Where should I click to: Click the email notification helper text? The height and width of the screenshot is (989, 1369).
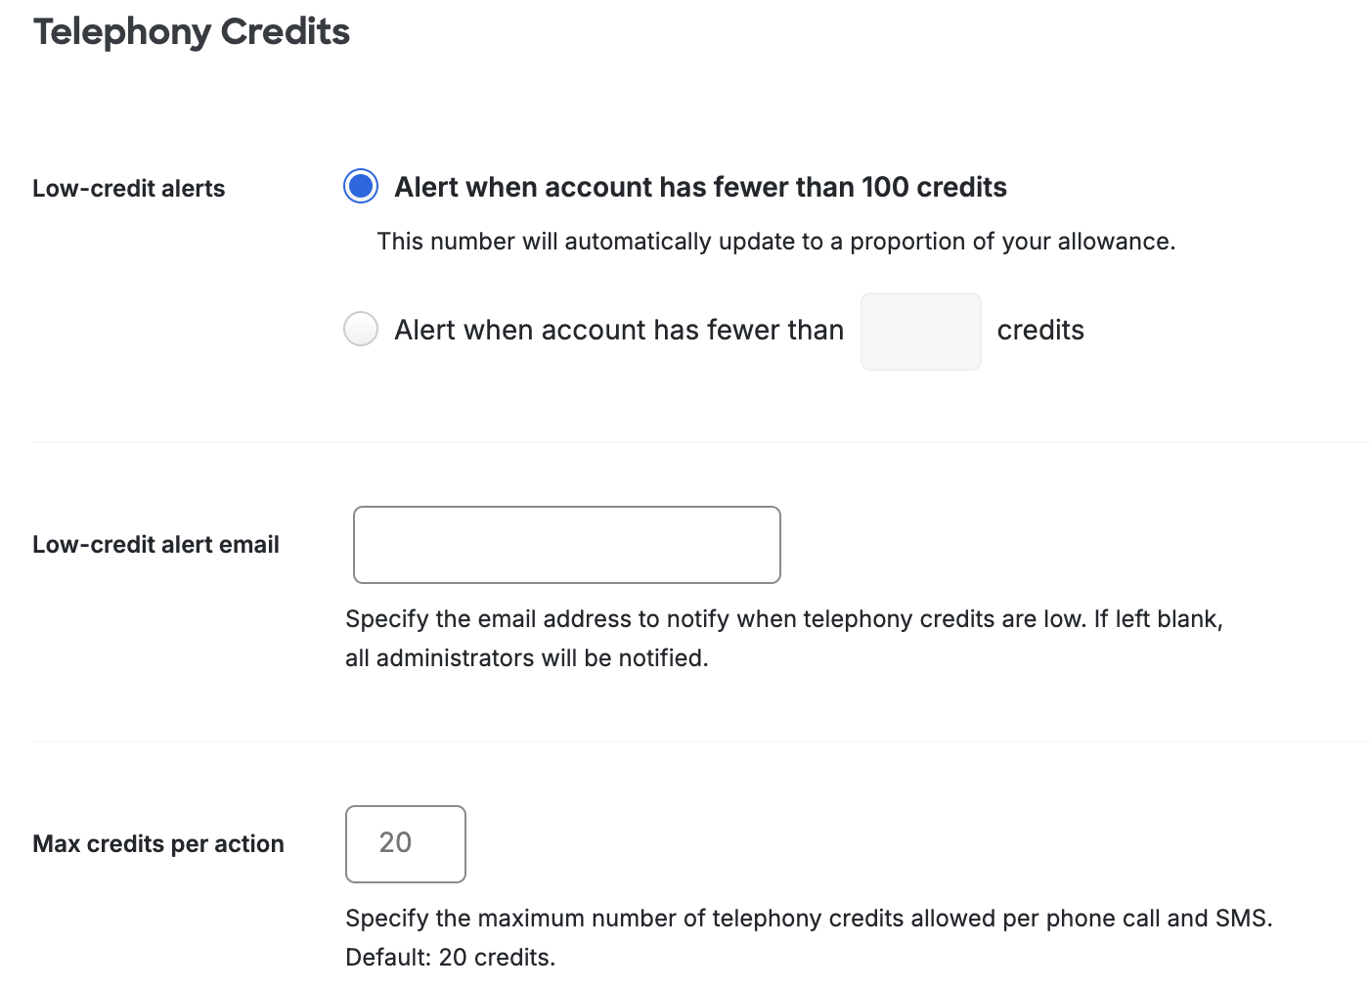click(782, 618)
